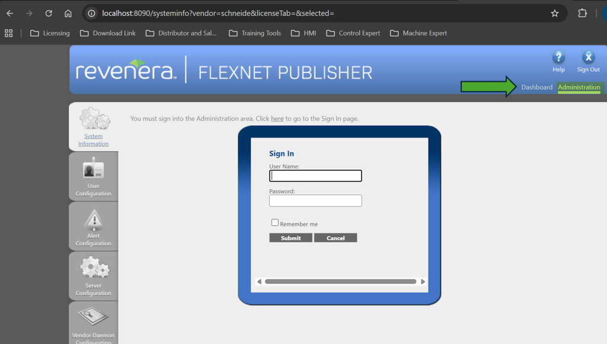Open the browser extensions puzzle icon
Image resolution: width=607 pixels, height=344 pixels.
click(582, 13)
